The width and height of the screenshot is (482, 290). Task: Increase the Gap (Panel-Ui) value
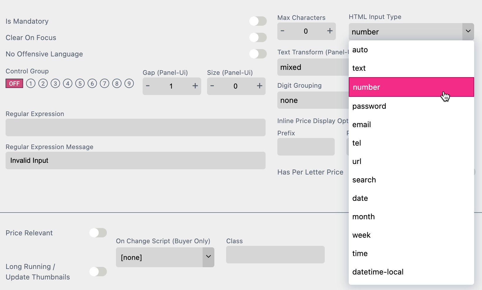click(195, 86)
